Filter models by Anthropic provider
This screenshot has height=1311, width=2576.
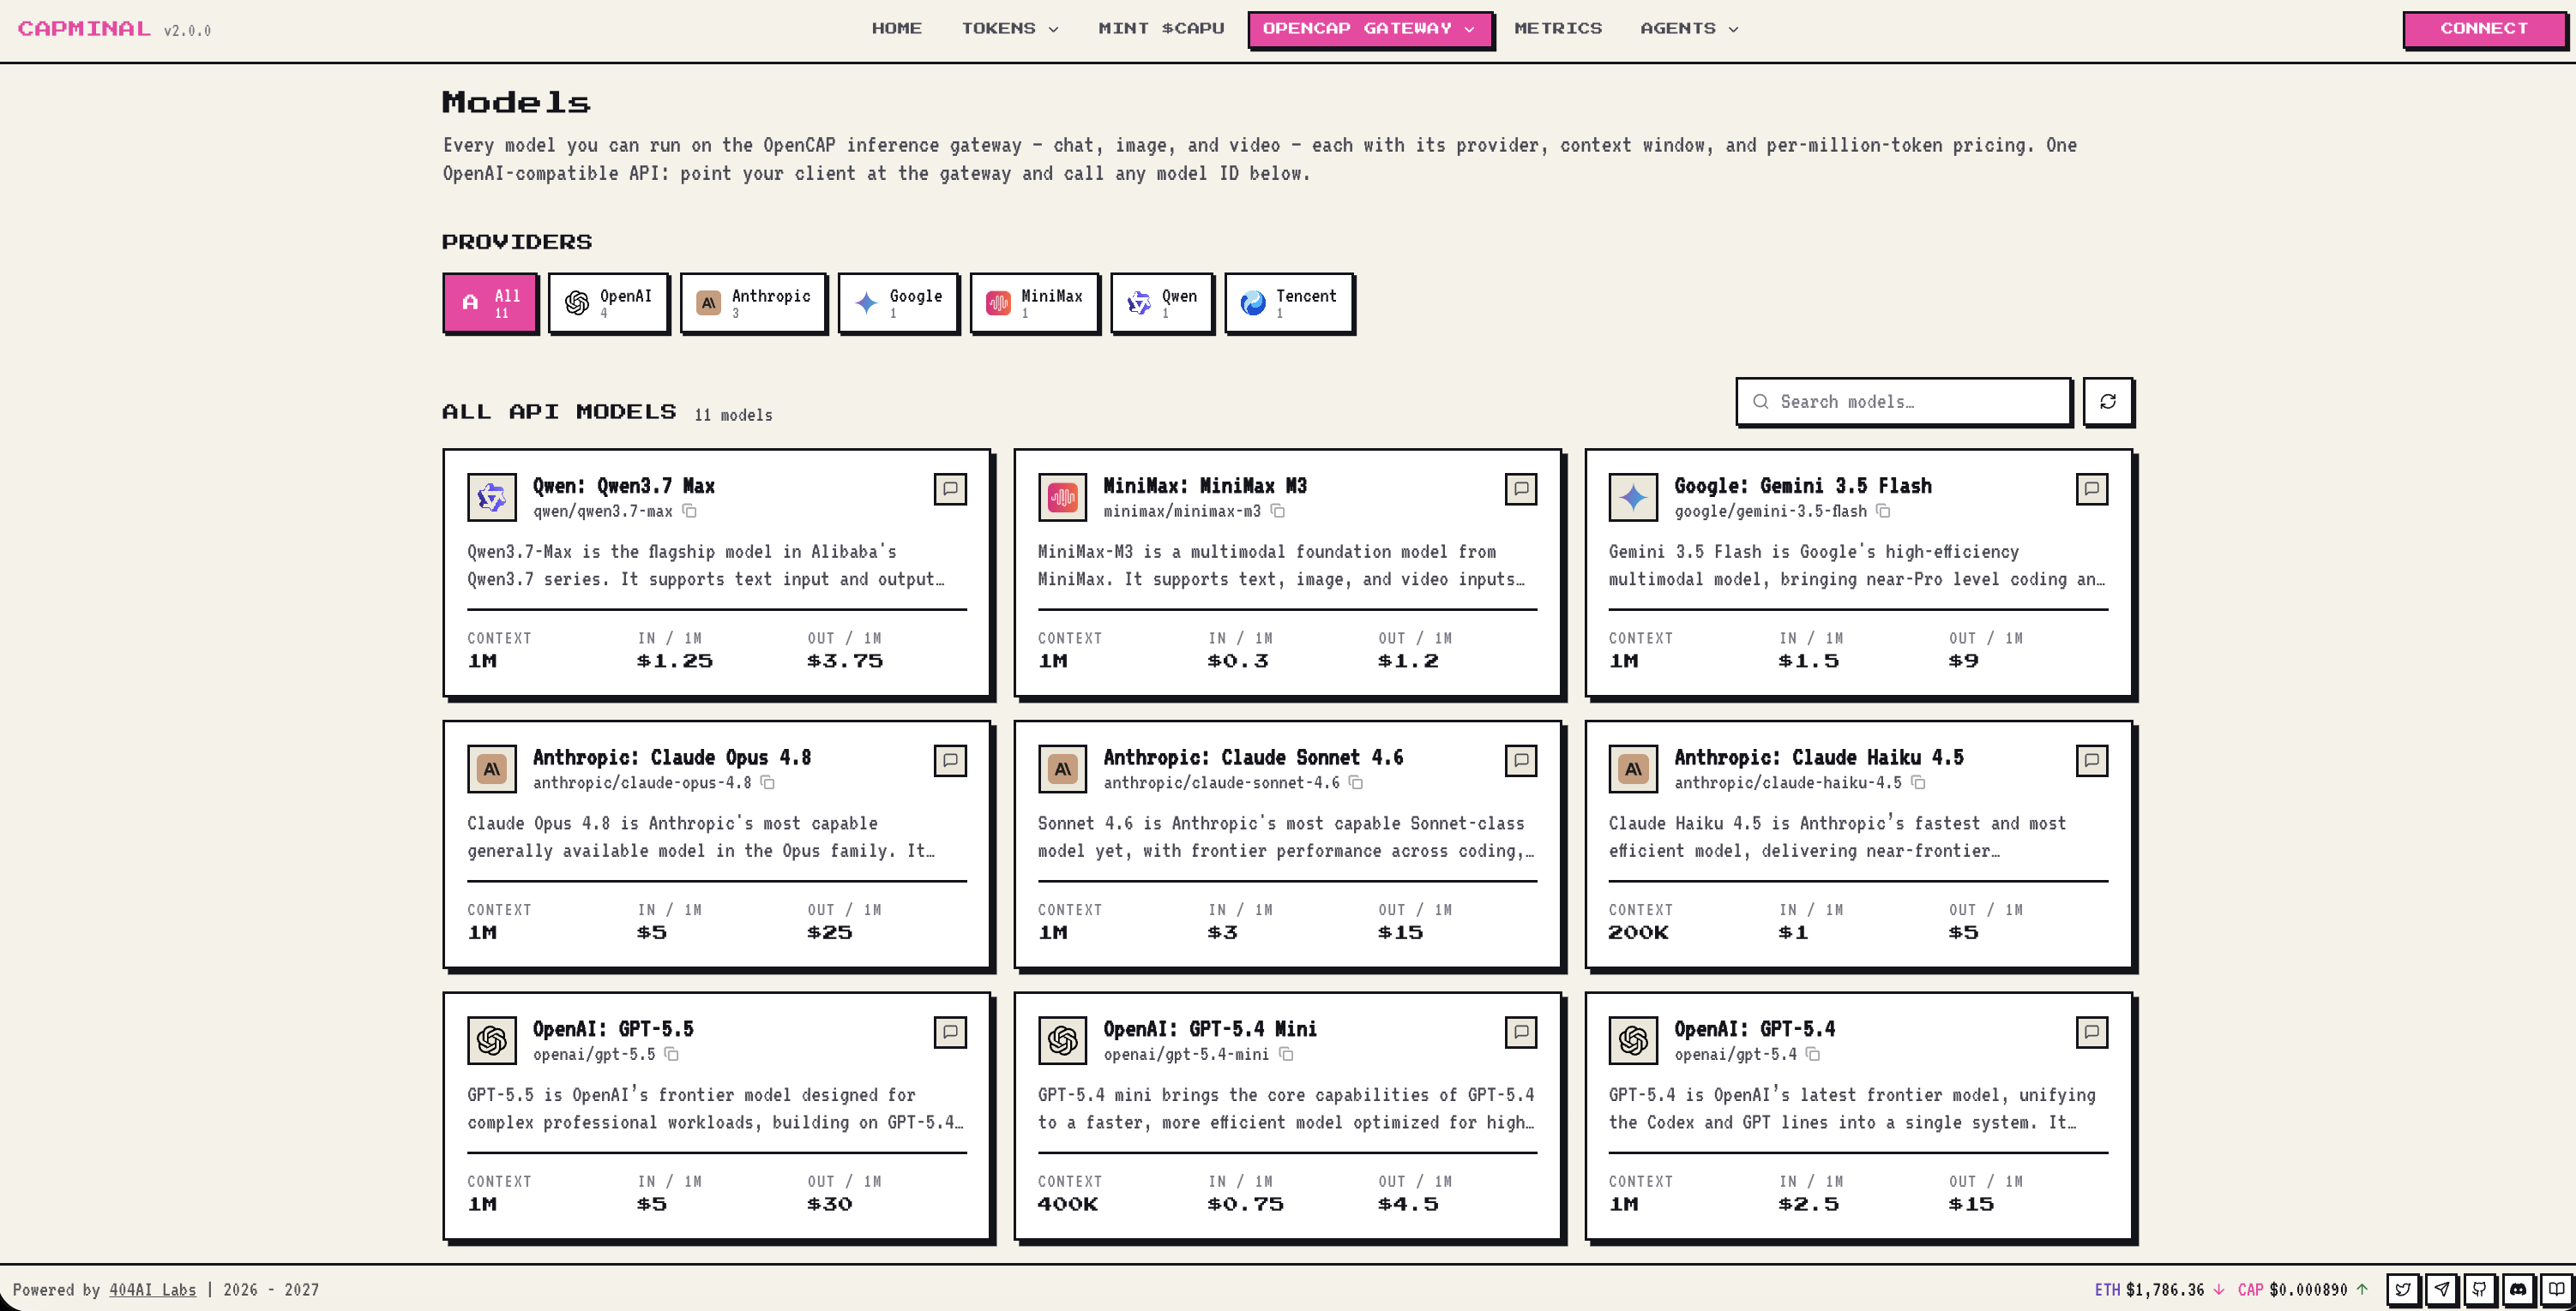point(753,302)
